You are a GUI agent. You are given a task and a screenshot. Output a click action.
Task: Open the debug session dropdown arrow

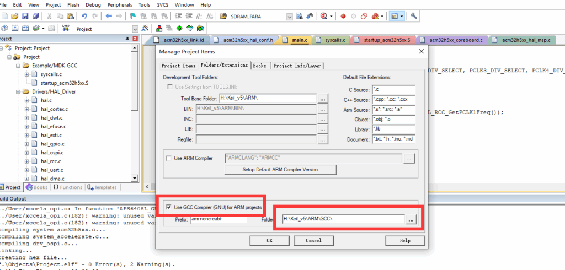[x=331, y=17]
